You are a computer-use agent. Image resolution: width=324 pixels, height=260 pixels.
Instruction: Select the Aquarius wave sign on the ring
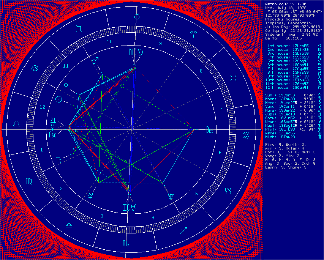coord(246,135)
